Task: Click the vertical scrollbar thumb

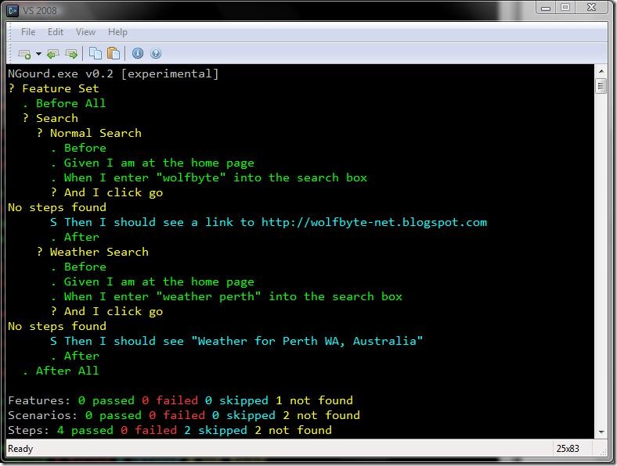Action: click(601, 86)
